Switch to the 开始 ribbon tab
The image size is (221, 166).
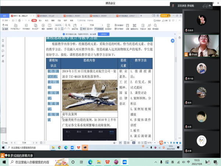pyautogui.click(x=34, y=21)
